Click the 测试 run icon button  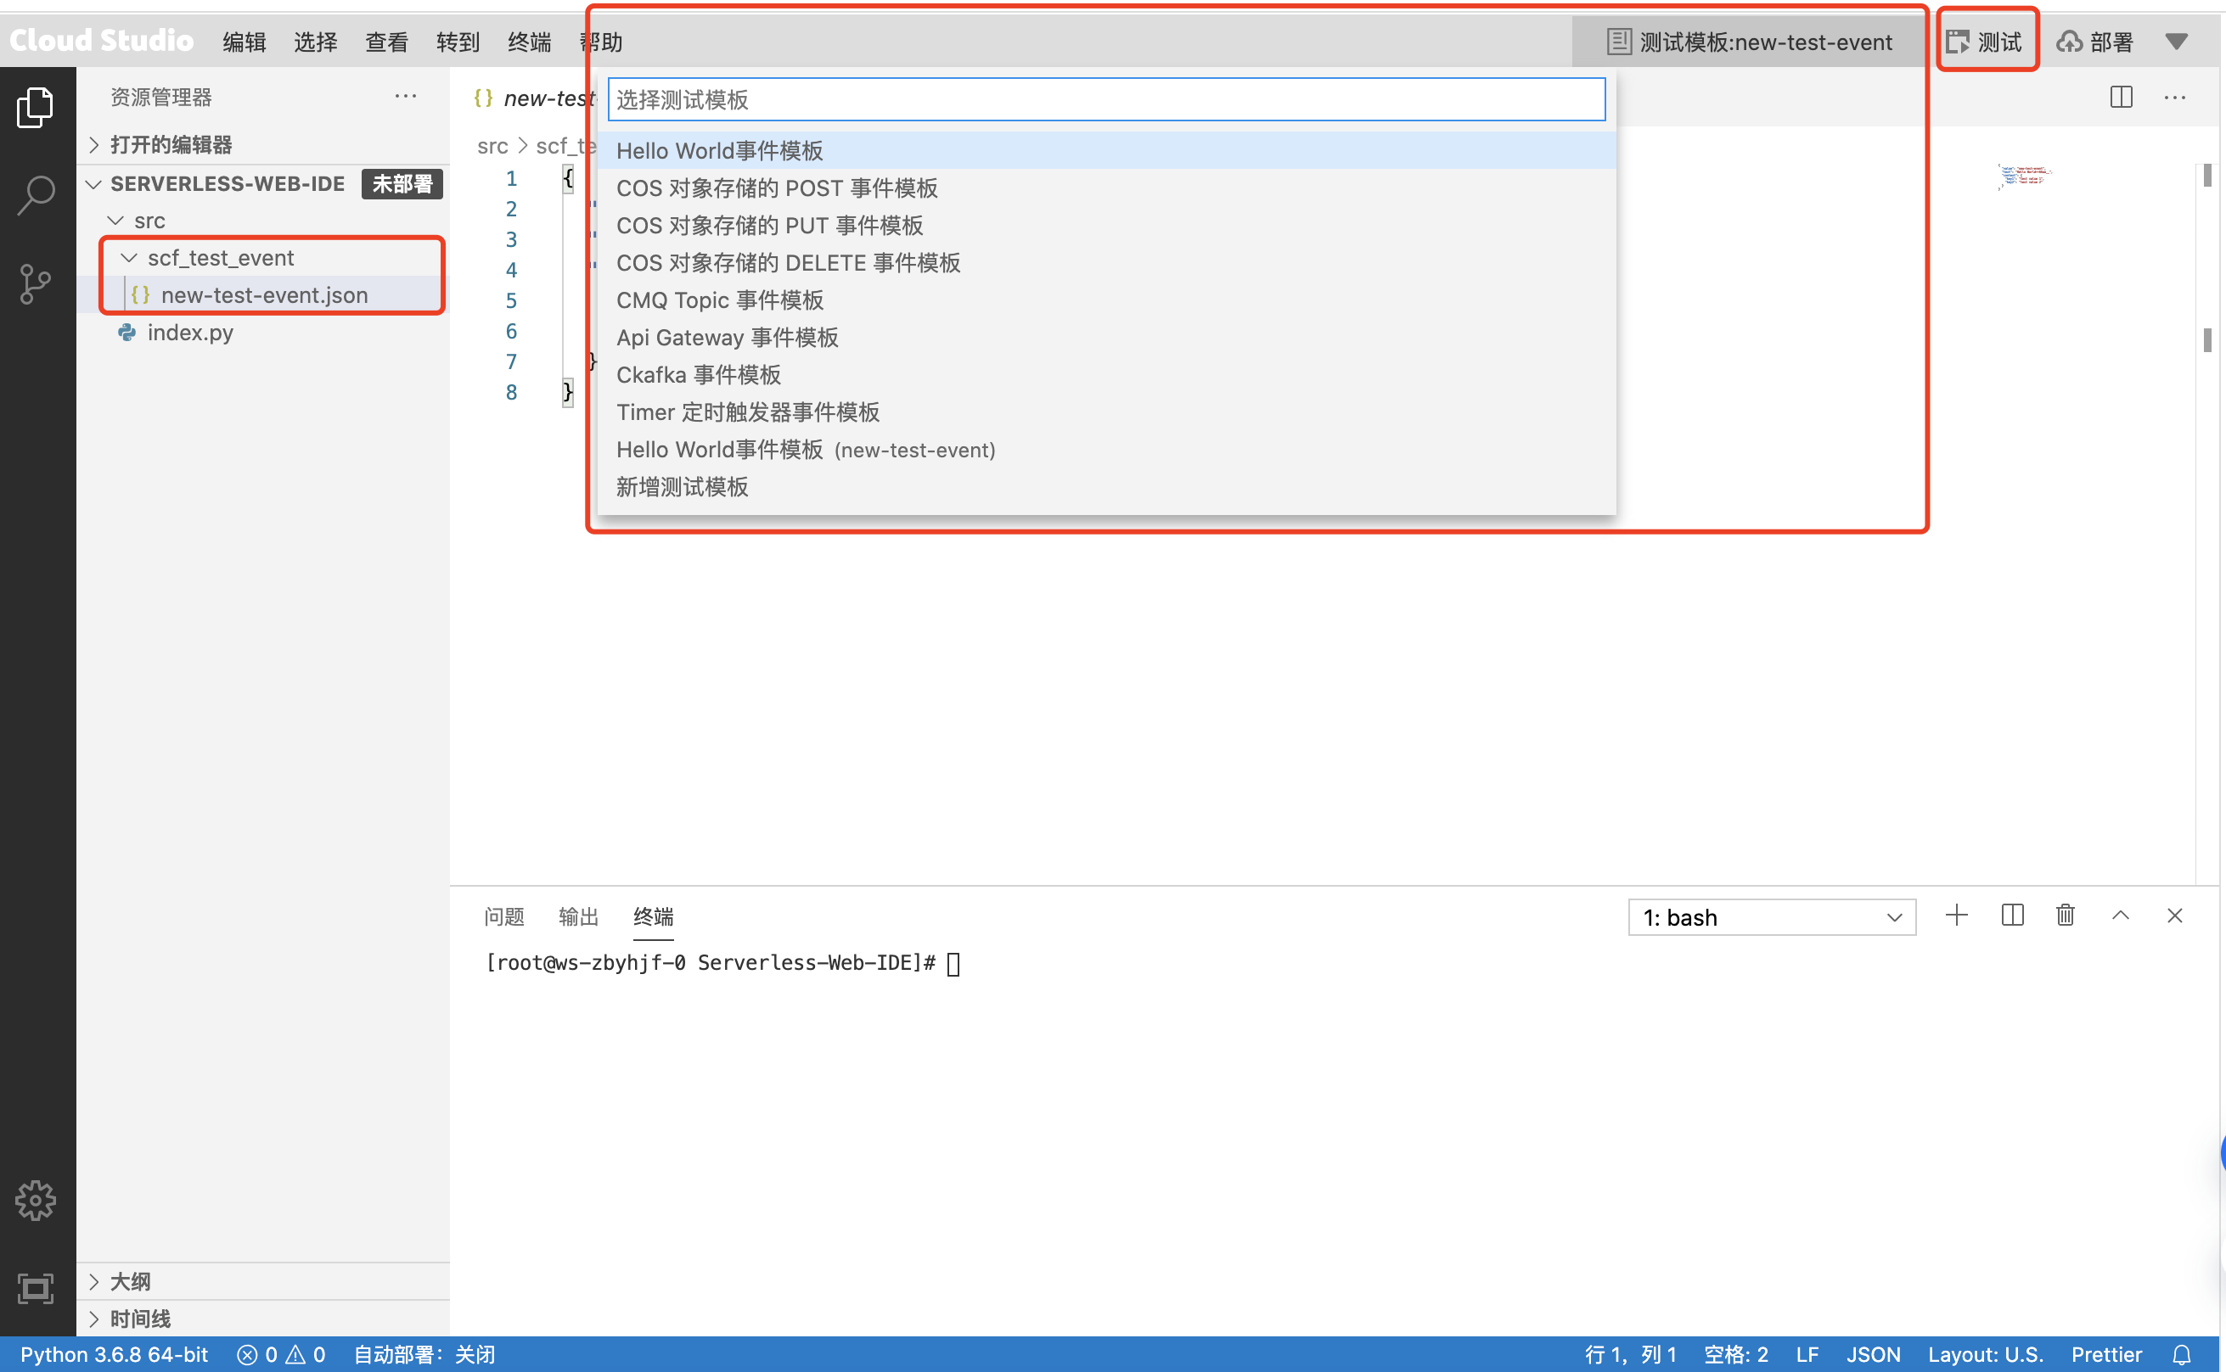(1987, 42)
